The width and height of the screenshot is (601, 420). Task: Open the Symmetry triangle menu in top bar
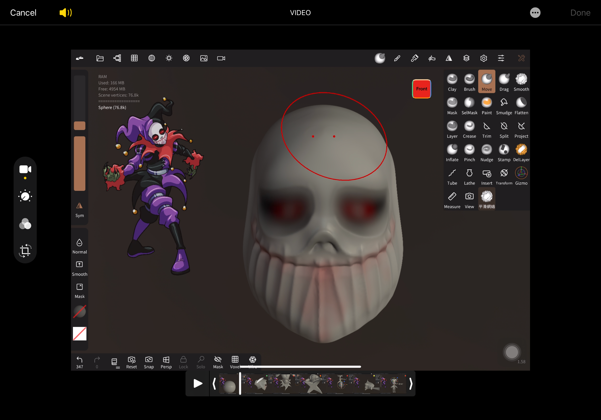pos(449,58)
